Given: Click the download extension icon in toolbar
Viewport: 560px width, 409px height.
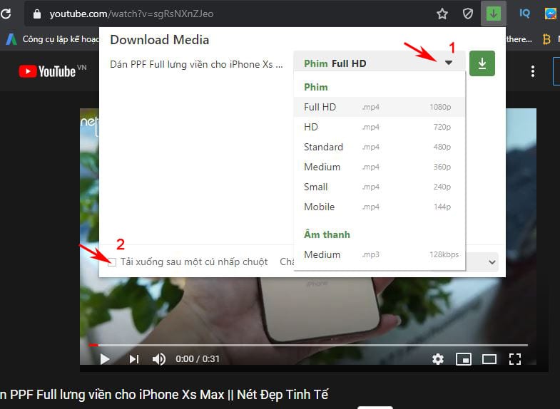Looking at the screenshot, I should (494, 14).
